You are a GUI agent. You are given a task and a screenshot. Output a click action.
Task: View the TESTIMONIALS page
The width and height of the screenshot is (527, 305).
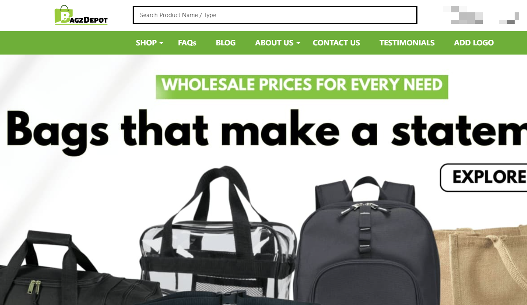407,43
